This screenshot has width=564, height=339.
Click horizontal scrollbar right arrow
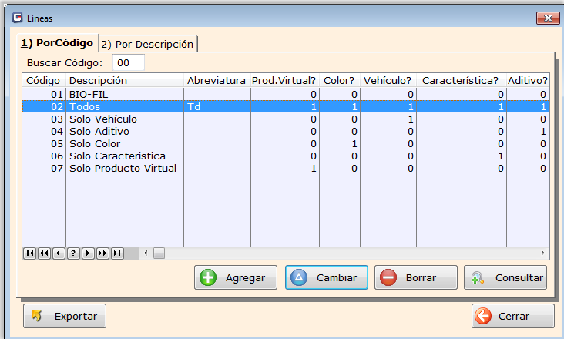[x=543, y=253]
